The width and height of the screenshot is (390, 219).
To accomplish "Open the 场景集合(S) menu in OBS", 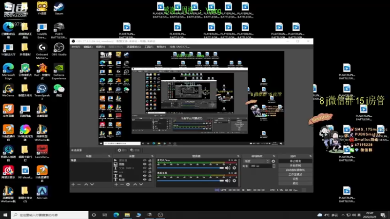I will (134, 47).
